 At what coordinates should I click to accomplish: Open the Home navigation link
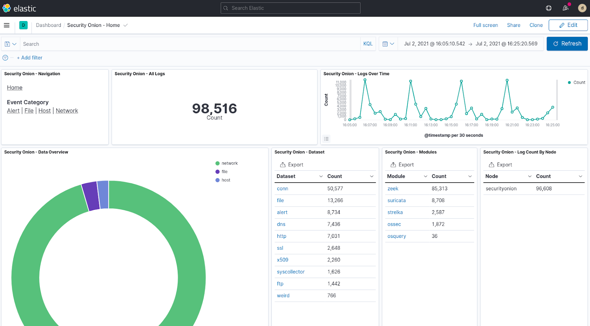[15, 87]
